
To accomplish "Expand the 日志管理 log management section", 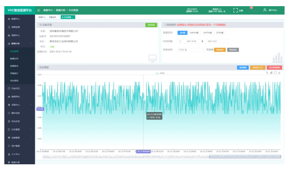I will [20, 130].
